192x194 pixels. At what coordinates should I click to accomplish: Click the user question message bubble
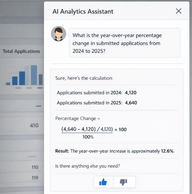125,43
